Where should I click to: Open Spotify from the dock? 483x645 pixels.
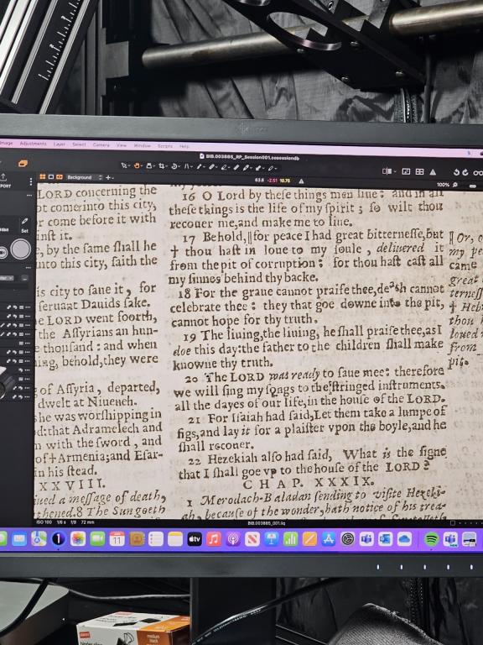(x=431, y=539)
